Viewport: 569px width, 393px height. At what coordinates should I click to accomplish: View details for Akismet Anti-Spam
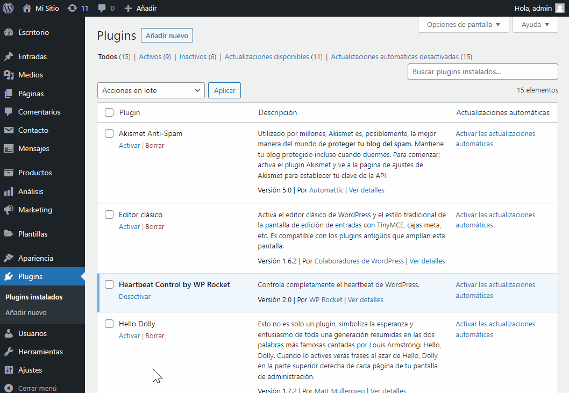point(366,190)
